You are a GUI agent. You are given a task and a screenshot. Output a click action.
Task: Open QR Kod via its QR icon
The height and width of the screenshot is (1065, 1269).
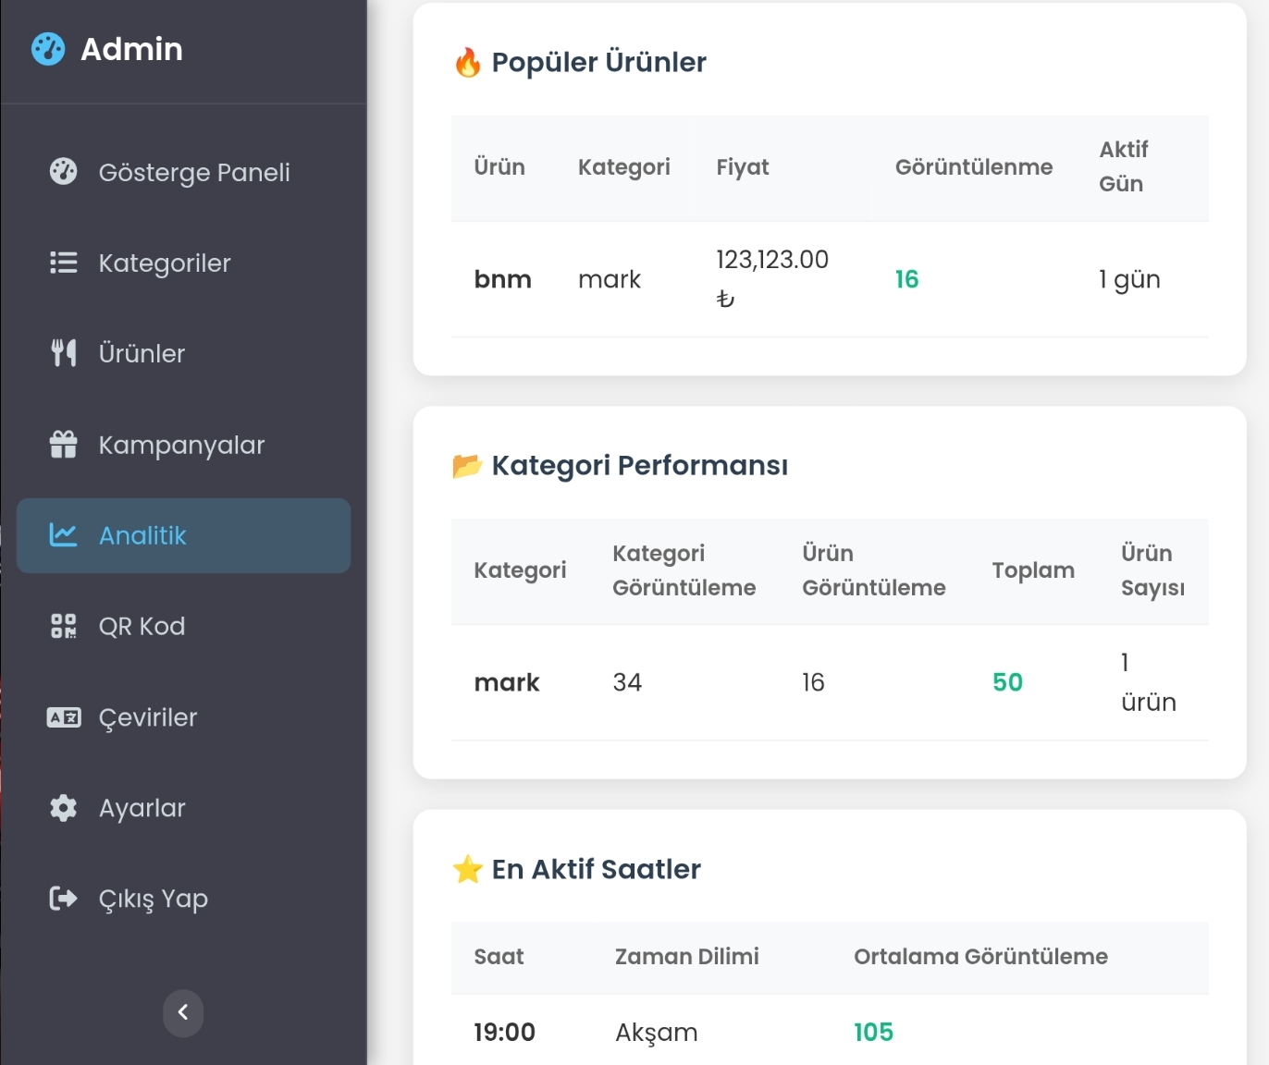[63, 626]
